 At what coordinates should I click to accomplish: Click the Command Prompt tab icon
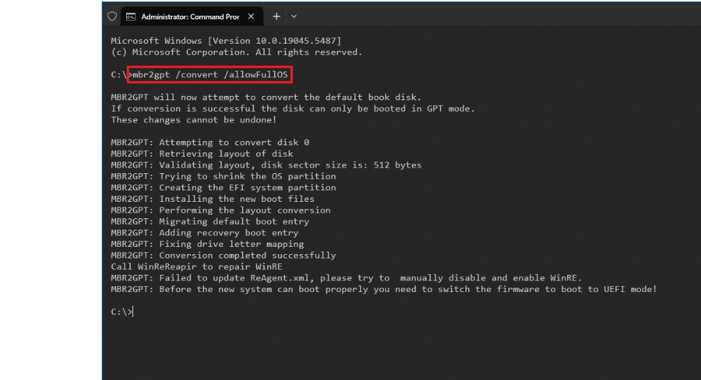tap(131, 16)
